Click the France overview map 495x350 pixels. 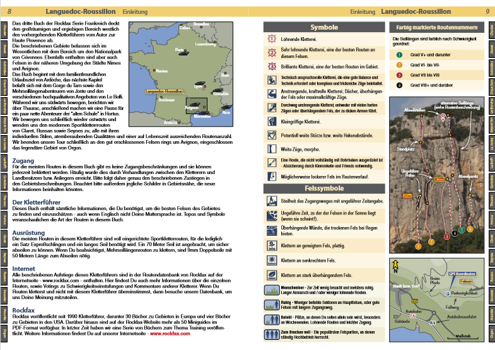(181, 74)
